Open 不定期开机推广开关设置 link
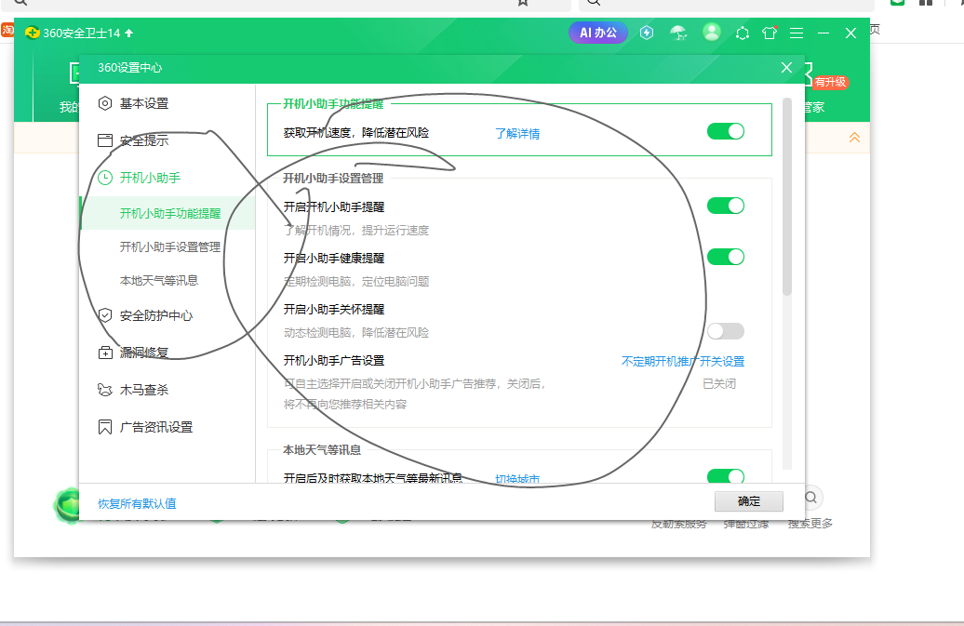 tap(683, 361)
